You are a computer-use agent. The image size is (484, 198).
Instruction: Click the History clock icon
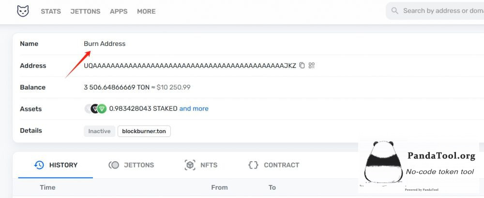39,165
